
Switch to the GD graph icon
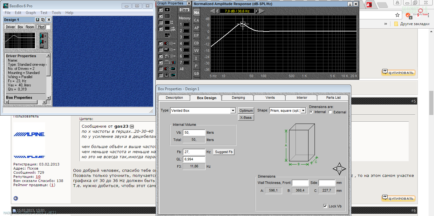197,74
